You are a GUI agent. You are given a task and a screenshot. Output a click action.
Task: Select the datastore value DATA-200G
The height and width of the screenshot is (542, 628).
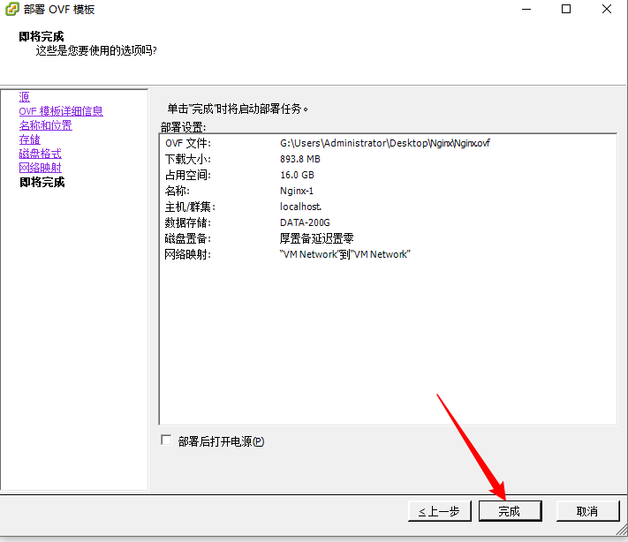pyautogui.click(x=305, y=222)
